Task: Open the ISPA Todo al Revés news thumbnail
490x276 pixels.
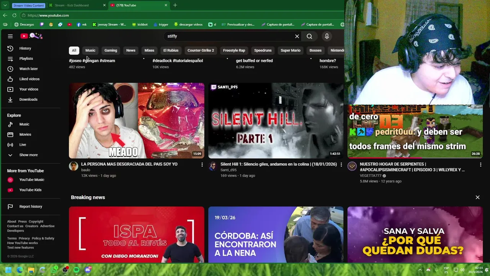Action: pos(137,235)
